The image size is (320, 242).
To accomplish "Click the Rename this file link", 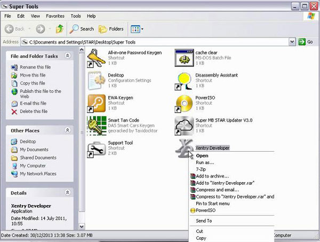I will tap(35, 67).
